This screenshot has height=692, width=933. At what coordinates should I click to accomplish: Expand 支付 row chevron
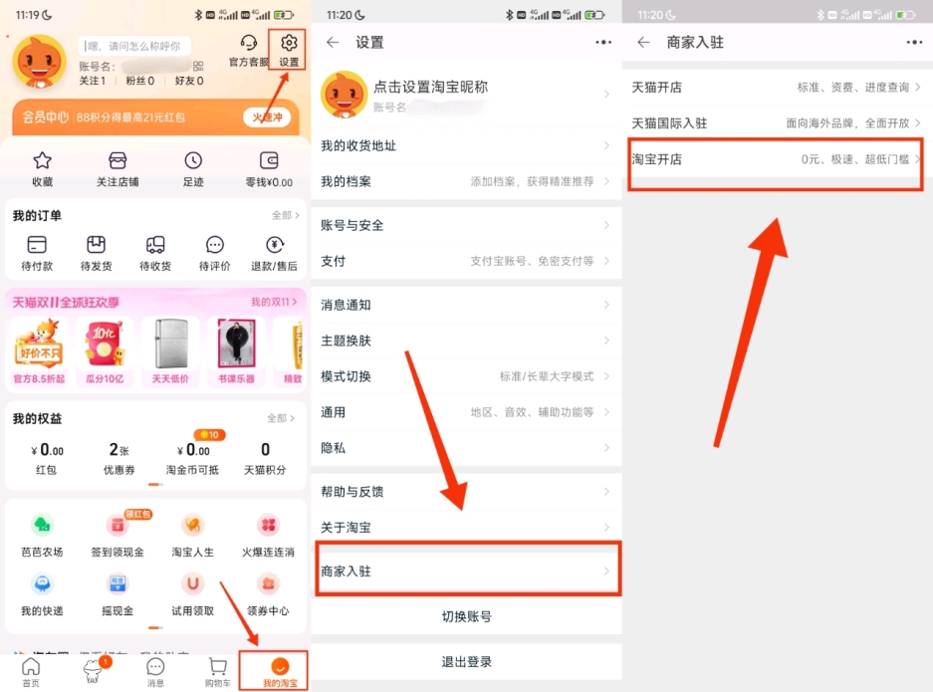click(x=606, y=261)
